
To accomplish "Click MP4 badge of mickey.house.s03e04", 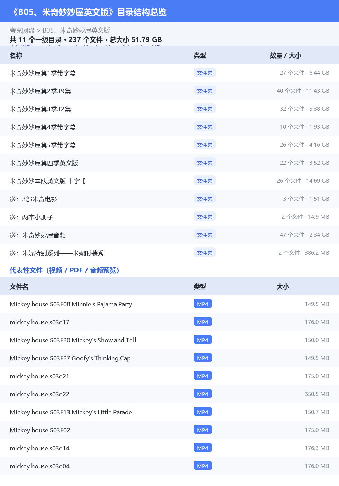I will [203, 466].
